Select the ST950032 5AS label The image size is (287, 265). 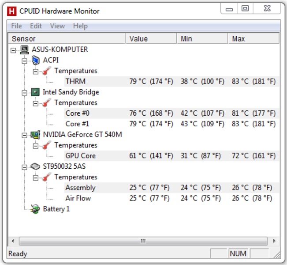pyautogui.click(x=64, y=167)
